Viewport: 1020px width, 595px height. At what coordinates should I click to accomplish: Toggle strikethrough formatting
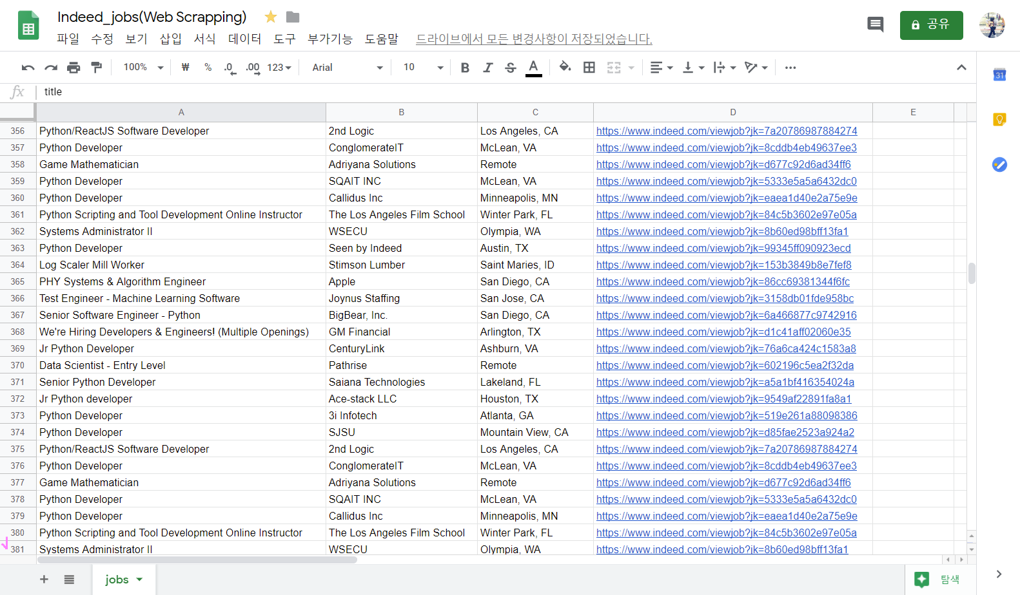[x=511, y=68]
